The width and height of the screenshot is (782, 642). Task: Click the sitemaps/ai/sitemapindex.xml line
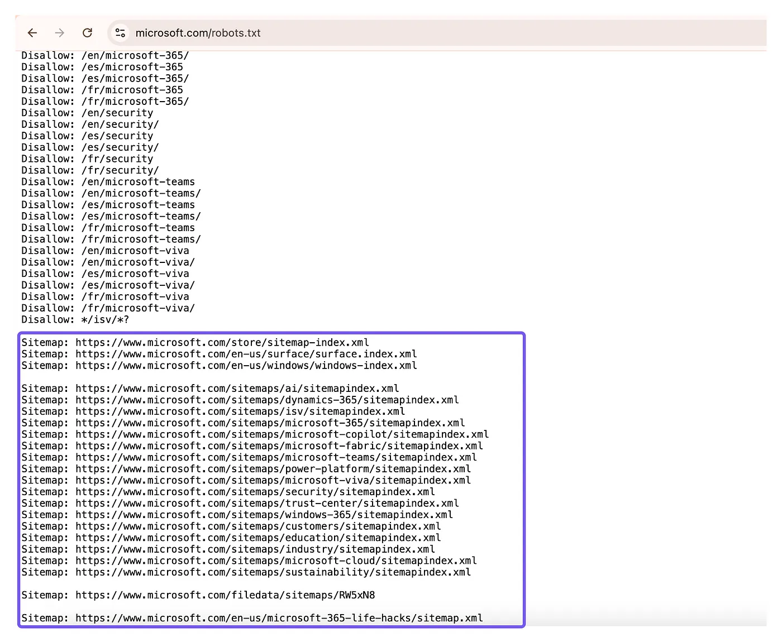coord(211,389)
